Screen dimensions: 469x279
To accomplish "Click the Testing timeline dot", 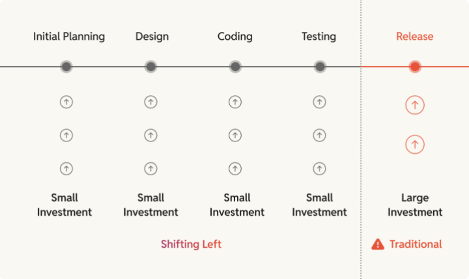I will click(x=319, y=66).
